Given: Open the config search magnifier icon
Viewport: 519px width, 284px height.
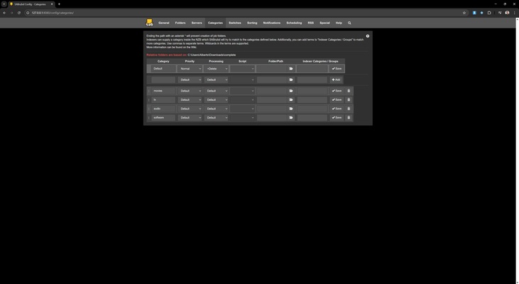Looking at the screenshot, I should [x=349, y=23].
